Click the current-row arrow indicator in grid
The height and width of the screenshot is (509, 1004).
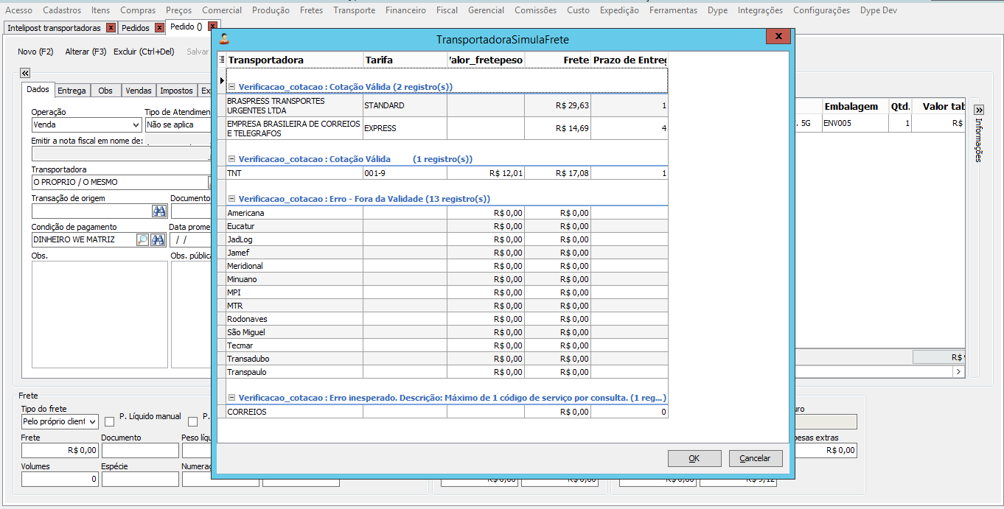coord(222,80)
